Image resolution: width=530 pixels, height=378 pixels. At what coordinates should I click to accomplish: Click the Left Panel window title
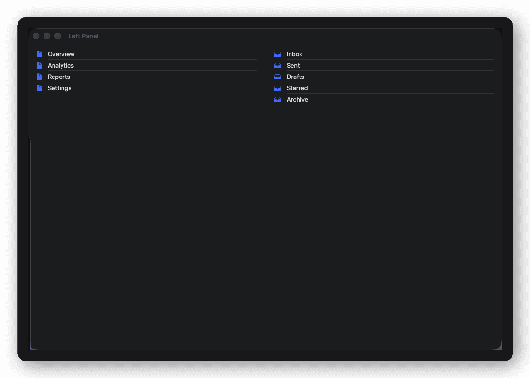(83, 36)
